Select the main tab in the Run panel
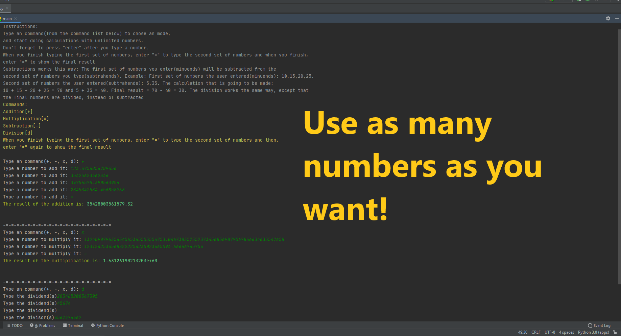The image size is (621, 336). 7,18
